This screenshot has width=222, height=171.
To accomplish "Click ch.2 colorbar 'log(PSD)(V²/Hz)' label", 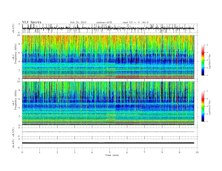I will [210, 107].
